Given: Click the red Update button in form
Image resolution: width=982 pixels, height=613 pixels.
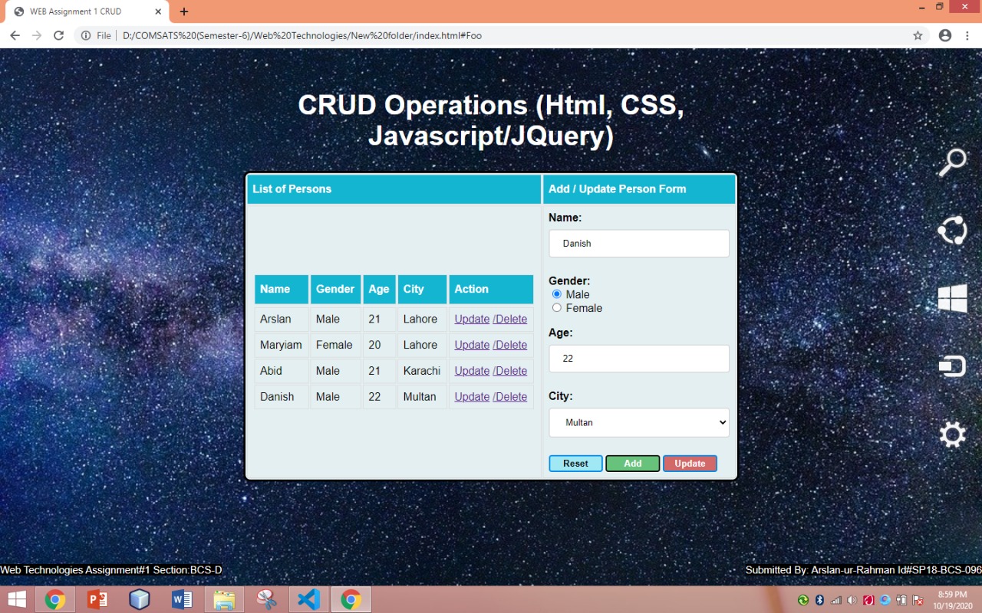Looking at the screenshot, I should [x=690, y=464].
